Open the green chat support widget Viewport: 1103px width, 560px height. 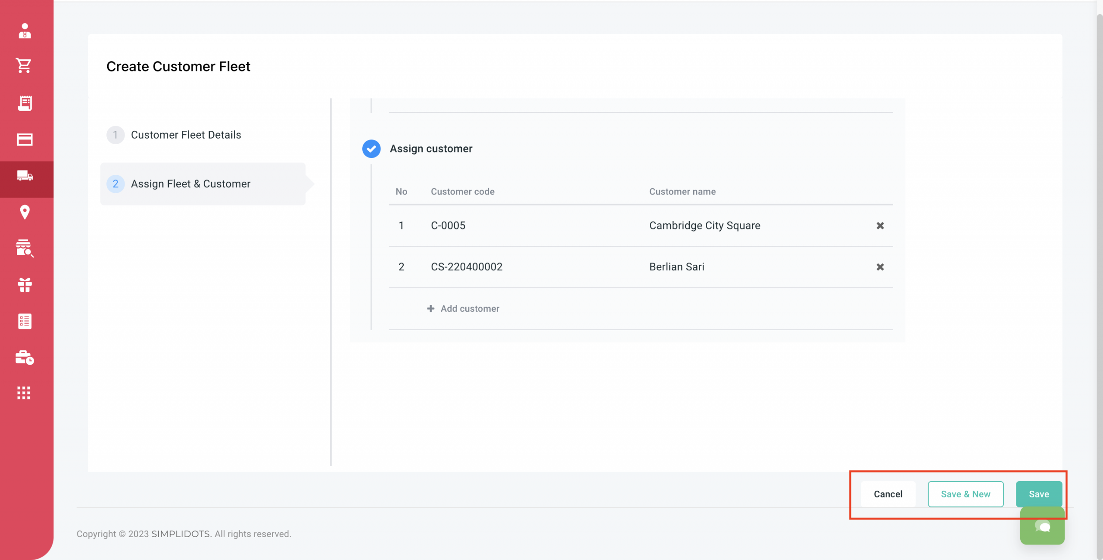(1042, 526)
